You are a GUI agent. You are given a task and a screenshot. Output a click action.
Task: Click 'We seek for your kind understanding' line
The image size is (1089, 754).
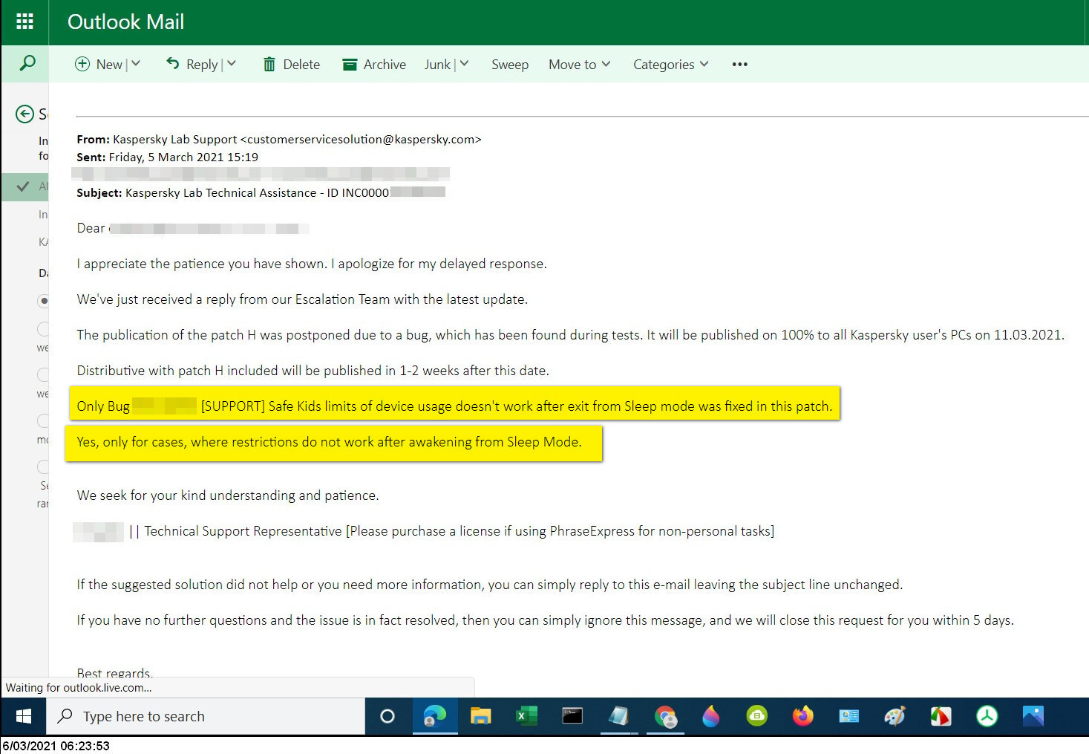[228, 495]
